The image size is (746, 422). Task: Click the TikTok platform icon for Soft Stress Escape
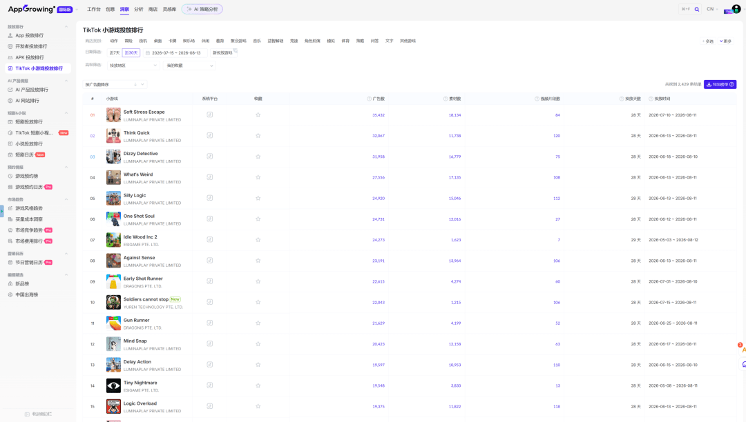coord(210,115)
